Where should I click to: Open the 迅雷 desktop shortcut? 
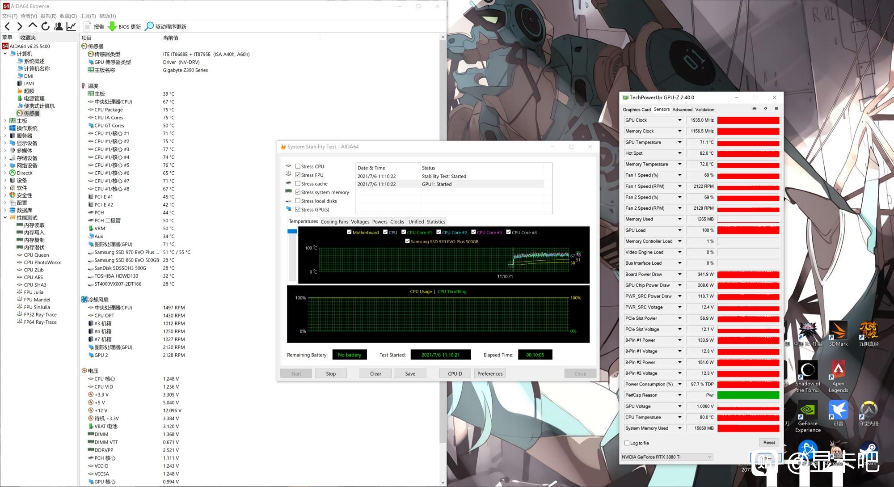pyautogui.click(x=838, y=413)
